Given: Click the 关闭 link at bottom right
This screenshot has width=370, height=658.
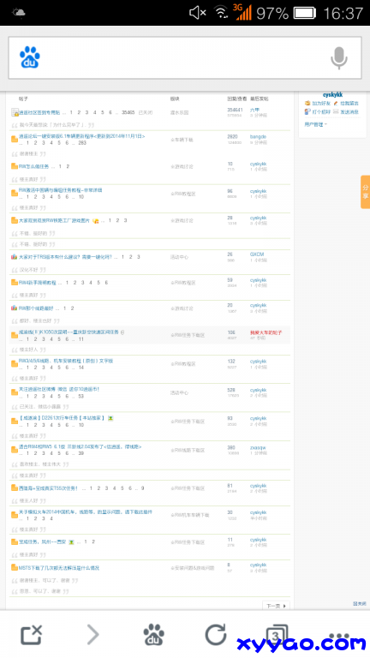Looking at the screenshot, I should (x=360, y=603).
